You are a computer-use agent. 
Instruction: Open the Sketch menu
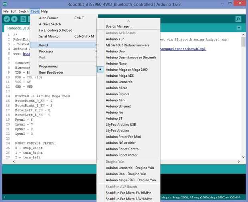[24, 11]
